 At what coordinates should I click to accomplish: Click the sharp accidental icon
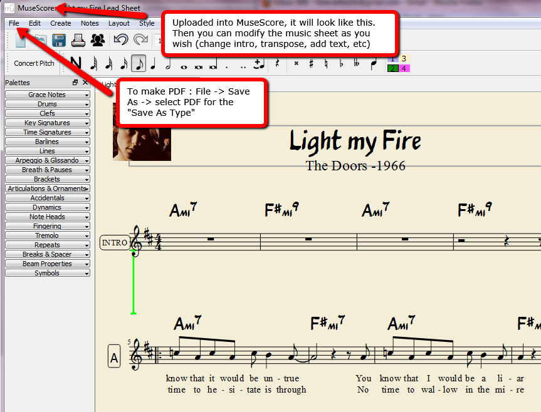312,63
